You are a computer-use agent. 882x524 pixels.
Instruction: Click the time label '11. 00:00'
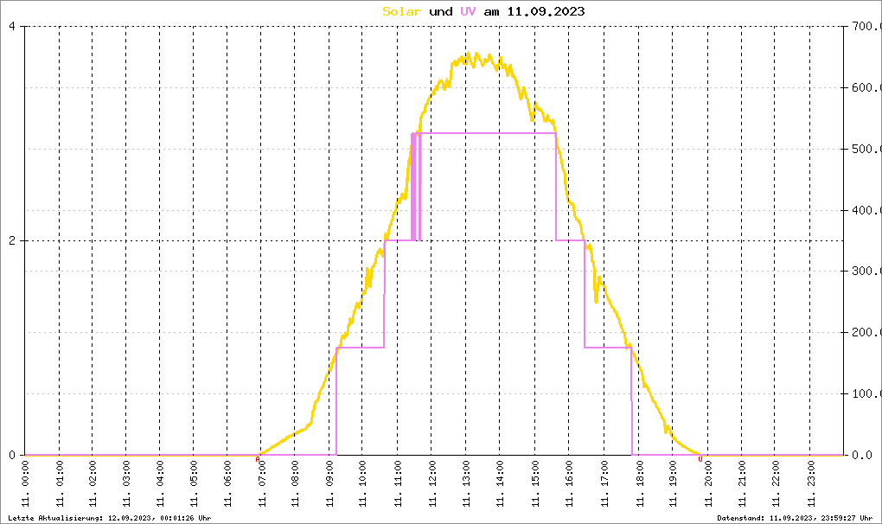(x=25, y=483)
